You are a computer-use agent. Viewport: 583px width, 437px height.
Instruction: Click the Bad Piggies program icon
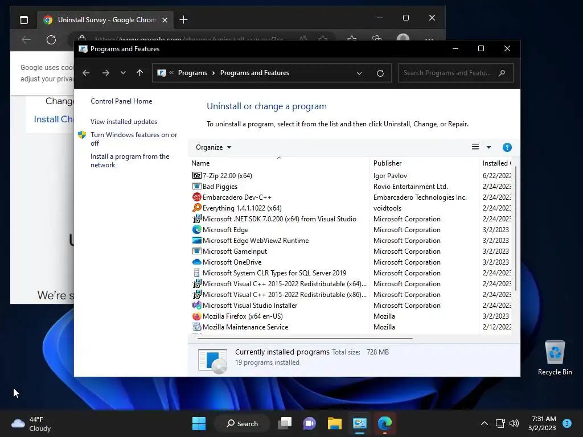pos(196,186)
